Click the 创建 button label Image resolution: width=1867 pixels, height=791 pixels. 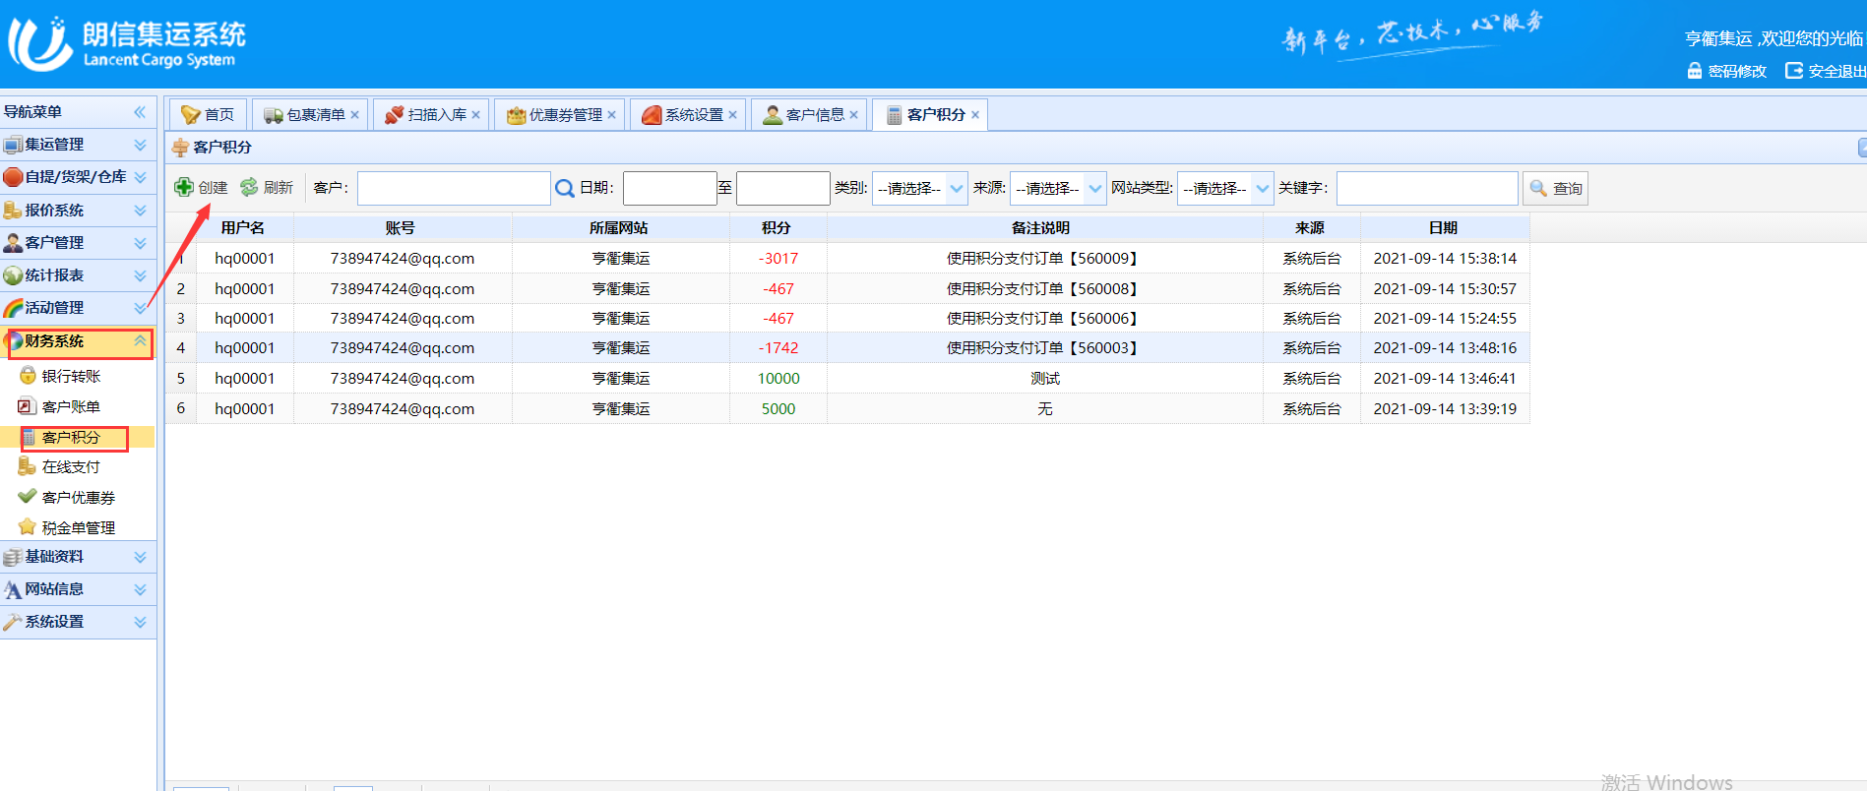[213, 187]
